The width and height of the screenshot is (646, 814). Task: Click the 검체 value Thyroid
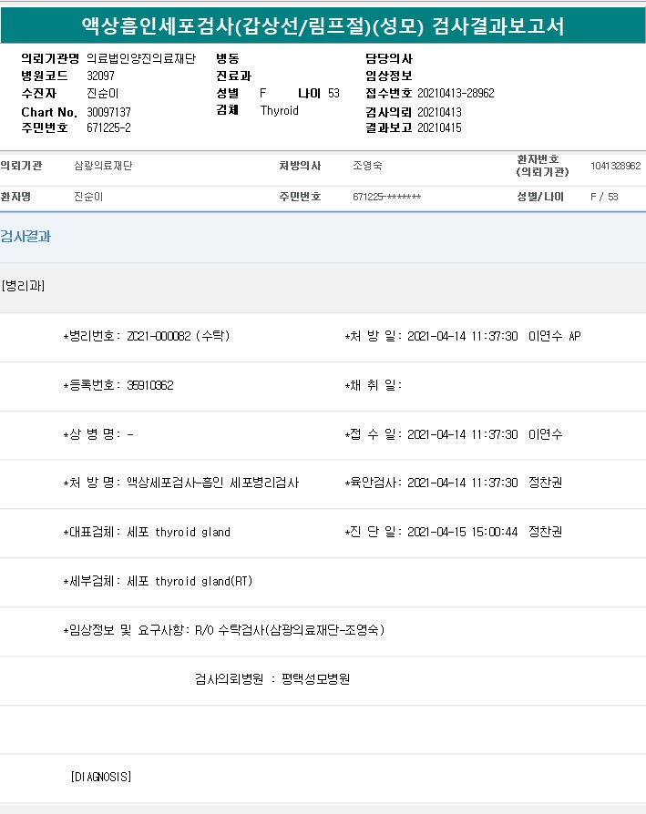point(279,111)
